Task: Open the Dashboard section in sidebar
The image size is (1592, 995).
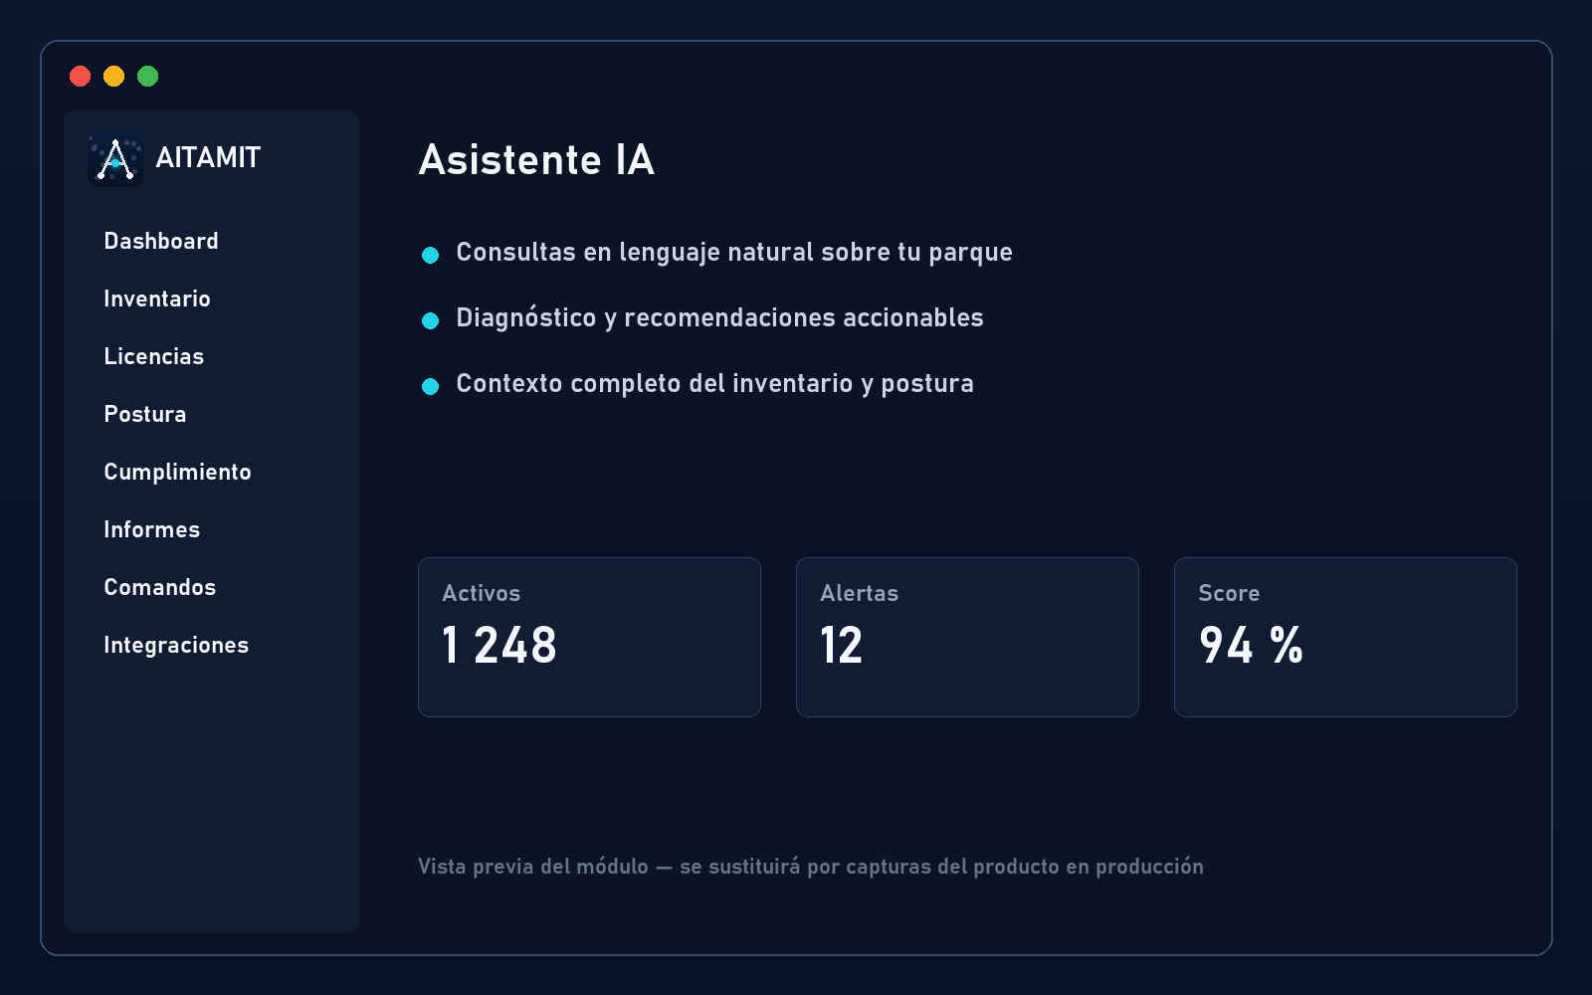Action: (161, 242)
